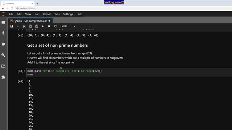
Task: Click the [43] output cell prompt
Action: tap(21, 81)
